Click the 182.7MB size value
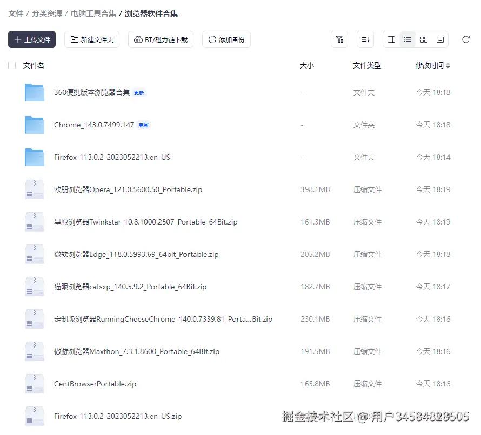The image size is (481, 435). point(315,287)
